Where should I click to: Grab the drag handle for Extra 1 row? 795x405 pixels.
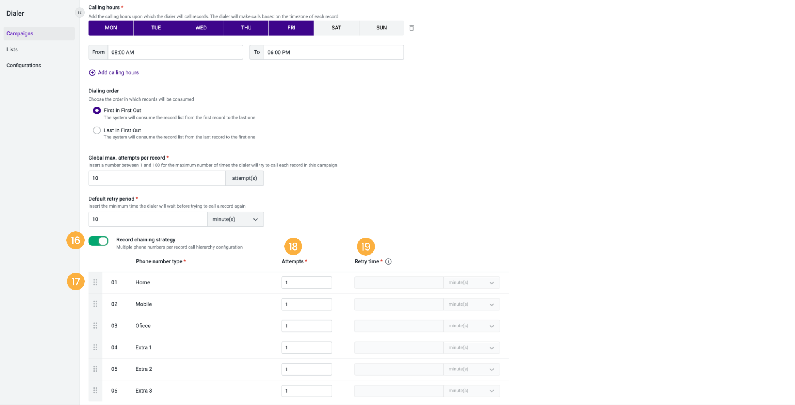point(95,347)
